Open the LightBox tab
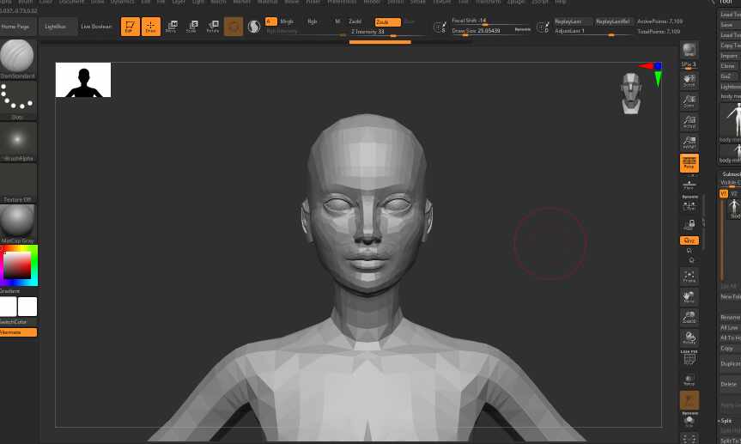The image size is (741, 444). 56,27
